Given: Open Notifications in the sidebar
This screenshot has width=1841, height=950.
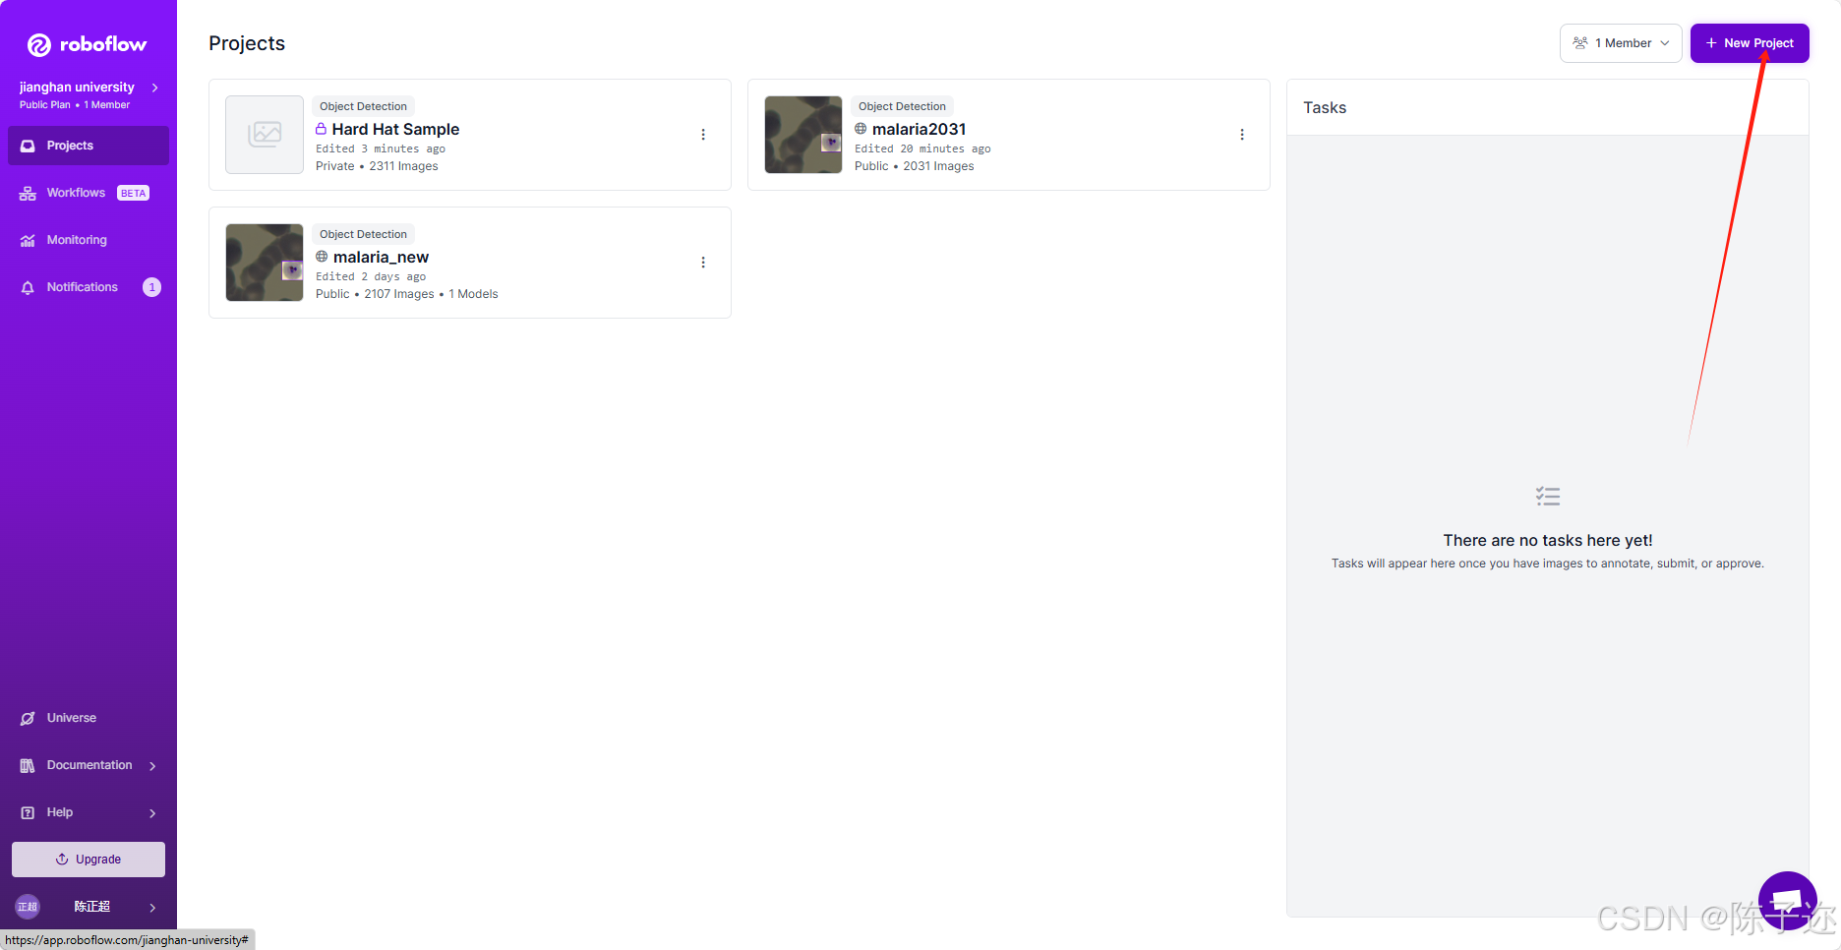Looking at the screenshot, I should tap(89, 287).
